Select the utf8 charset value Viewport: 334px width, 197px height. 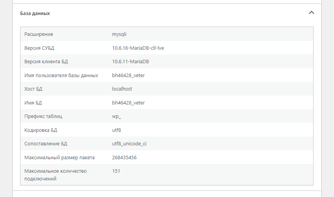(x=116, y=130)
